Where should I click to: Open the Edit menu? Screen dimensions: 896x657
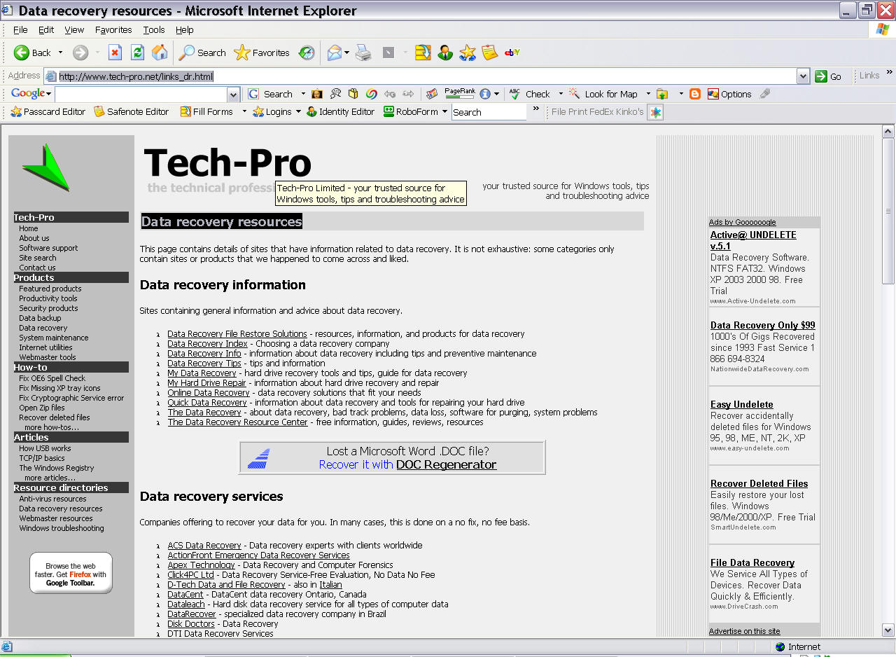(46, 29)
